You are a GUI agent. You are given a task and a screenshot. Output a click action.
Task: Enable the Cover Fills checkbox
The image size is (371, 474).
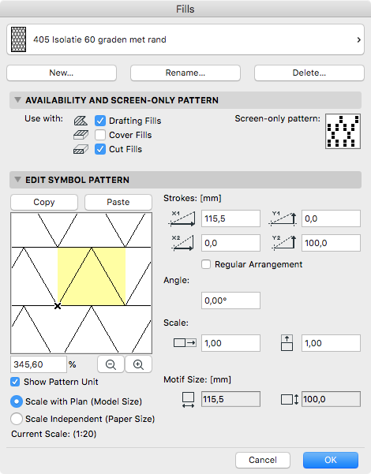tap(100, 135)
